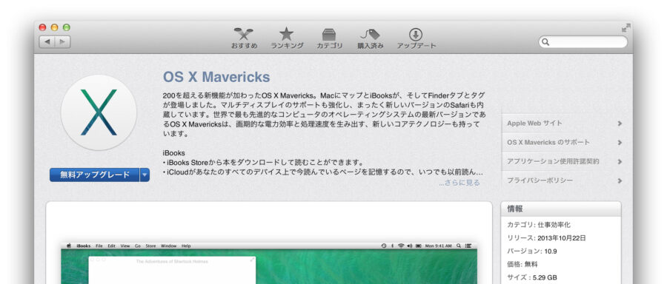
Task: Click the iBooks screenshot preview
Action: pos(269,263)
